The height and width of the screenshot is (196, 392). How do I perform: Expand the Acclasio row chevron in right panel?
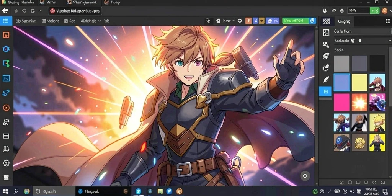coord(390,41)
